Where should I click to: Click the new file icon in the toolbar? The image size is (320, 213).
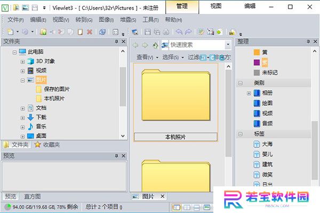click(x=11, y=31)
